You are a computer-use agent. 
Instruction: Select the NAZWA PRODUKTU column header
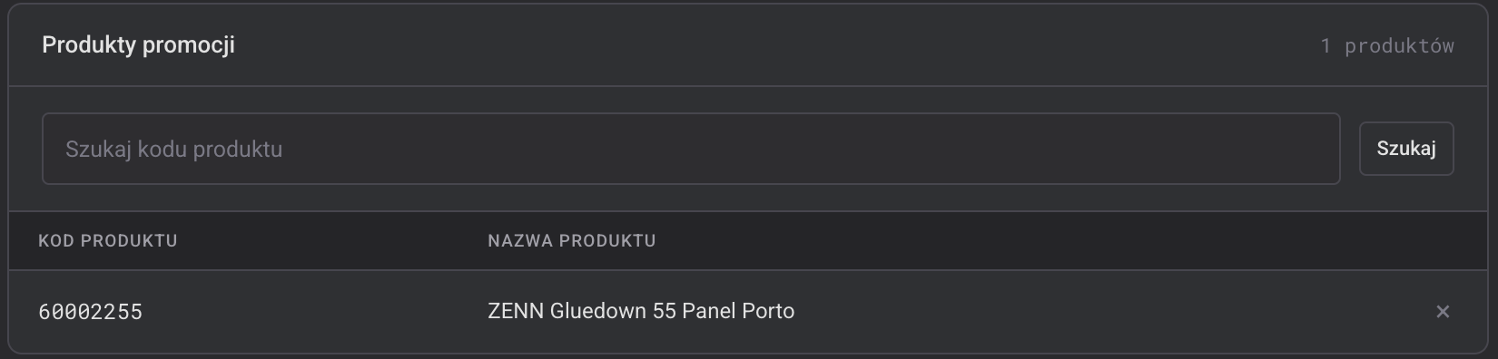572,241
